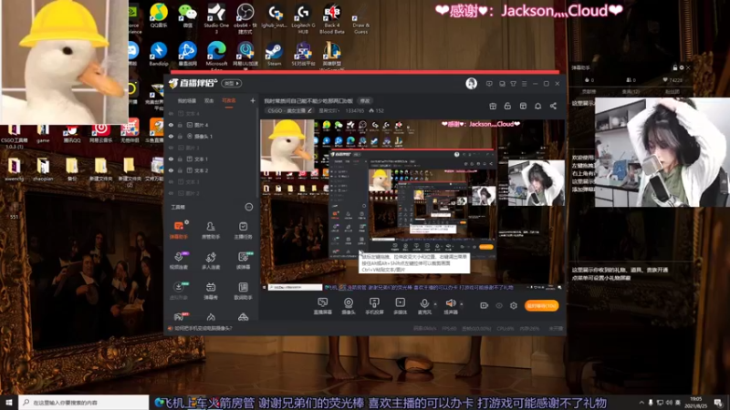
Task: Open the obs64 desktop shortcut
Action: pos(245,18)
